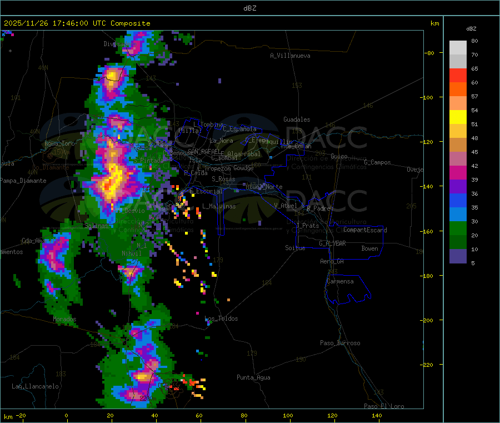Image resolution: width=500 pixels, height=423 pixels.
Task: Click the Paso_Barroso label
Action: [x=340, y=344]
